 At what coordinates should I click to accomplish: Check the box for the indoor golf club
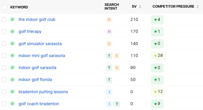[x=4, y=20]
